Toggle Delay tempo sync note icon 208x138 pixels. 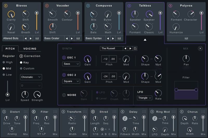point(125,118)
